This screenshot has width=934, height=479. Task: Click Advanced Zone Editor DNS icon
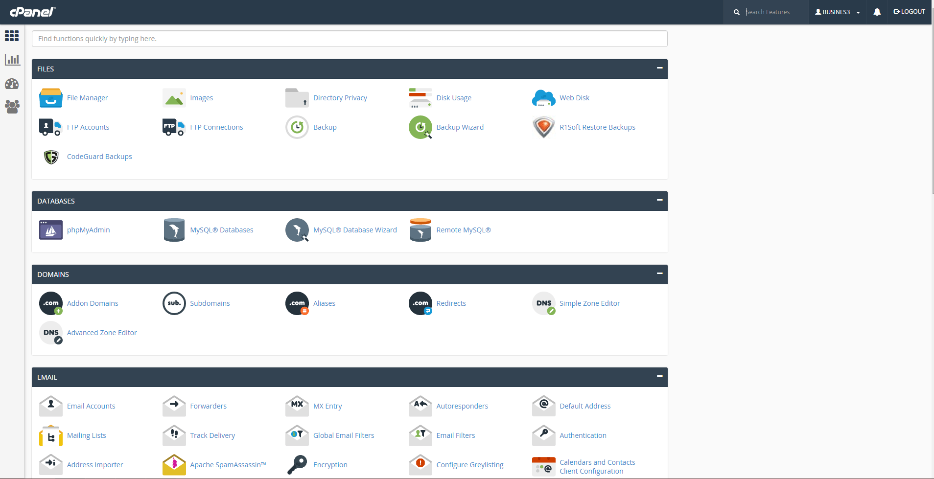click(x=51, y=333)
